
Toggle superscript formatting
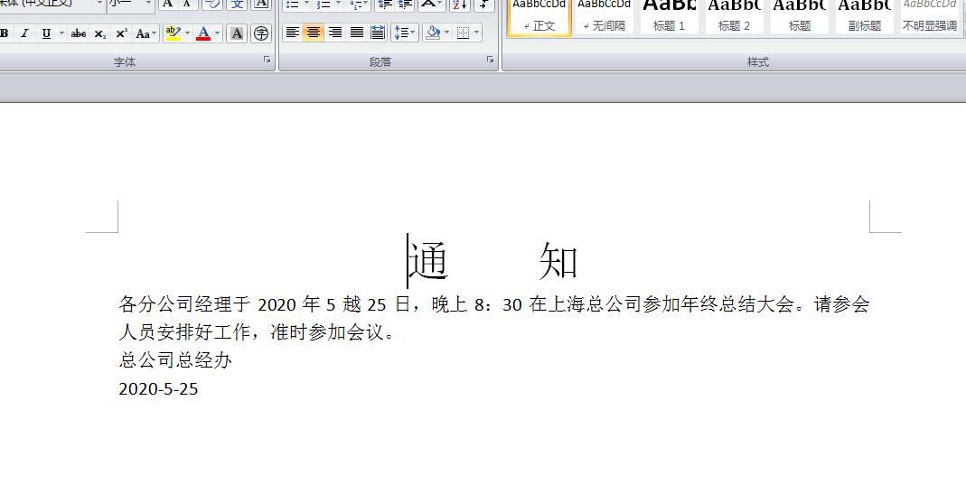[x=121, y=33]
